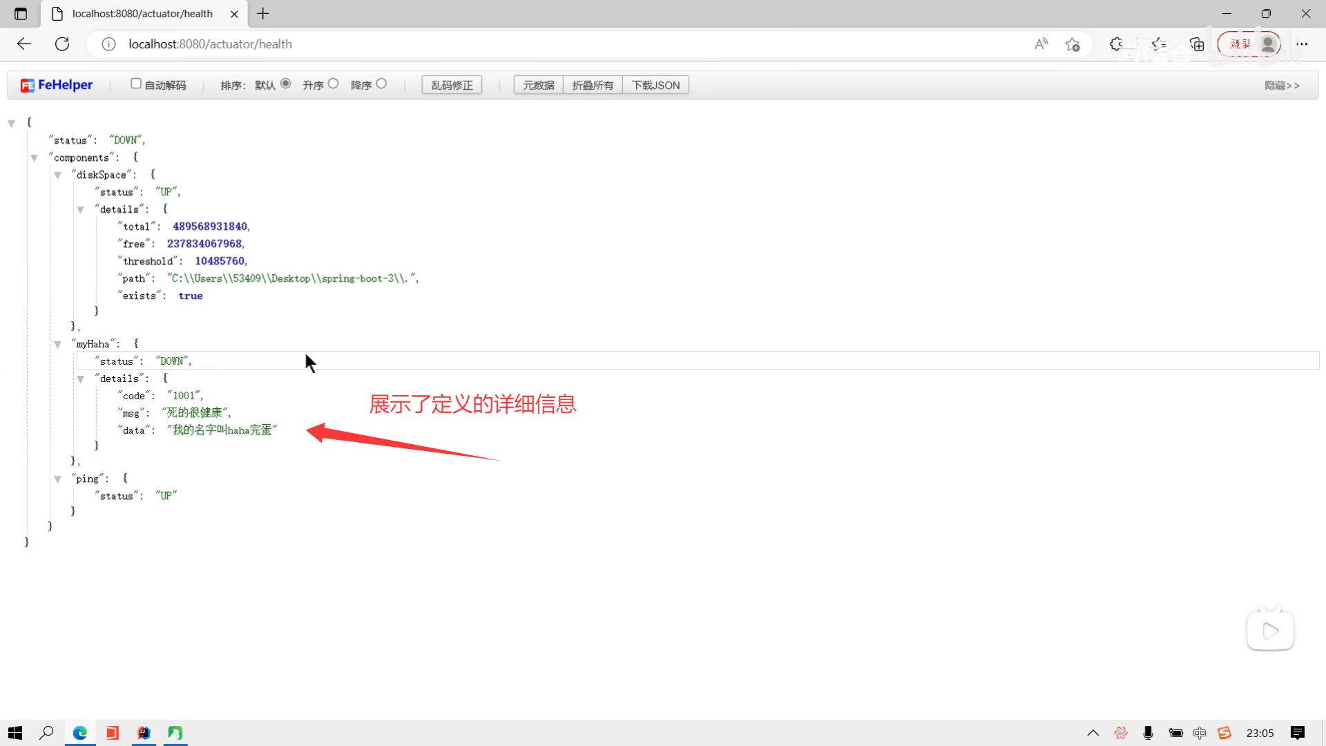Open a new browser tab
The height and width of the screenshot is (746, 1326).
(263, 14)
